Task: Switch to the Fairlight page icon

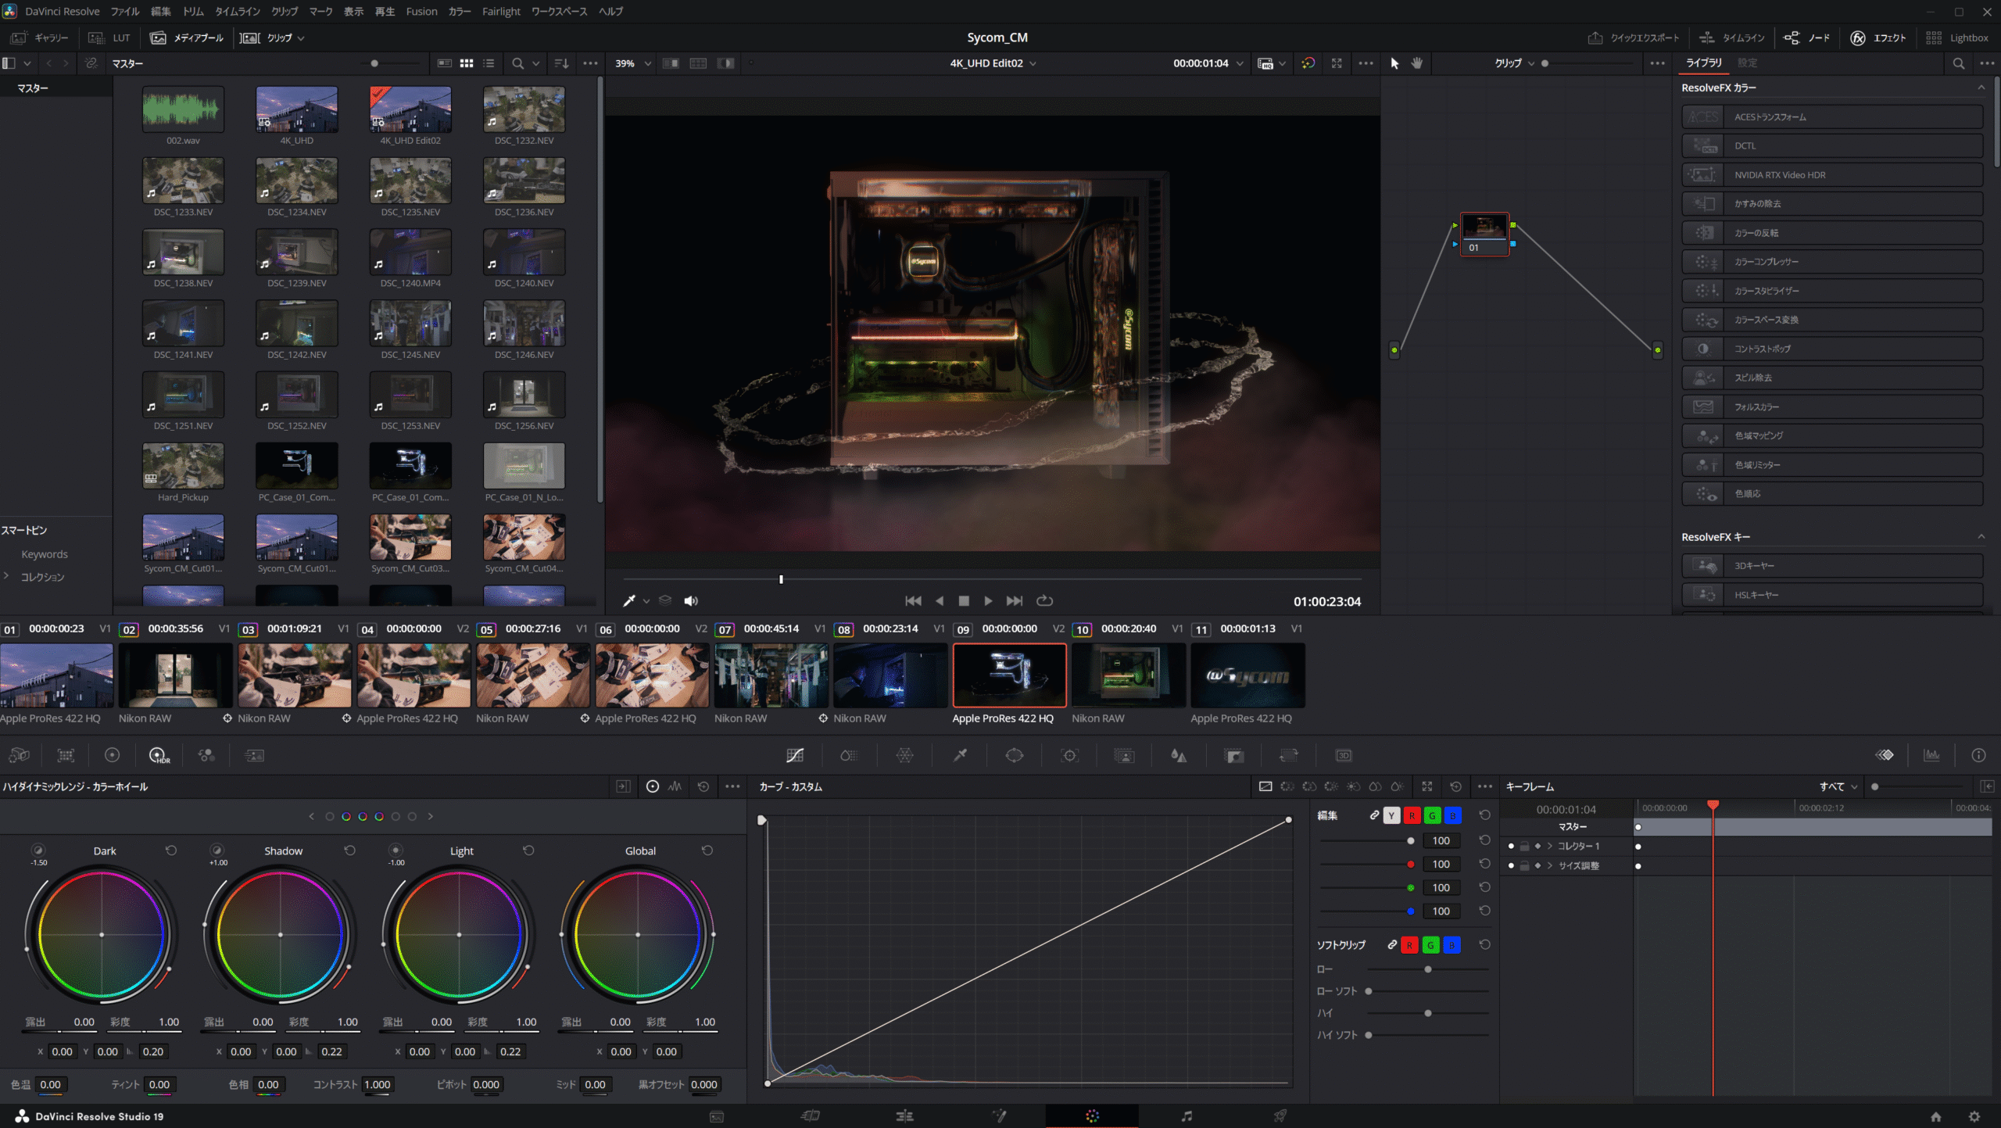Action: pyautogui.click(x=1187, y=1116)
